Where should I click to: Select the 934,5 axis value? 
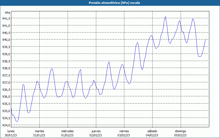tap(6, 118)
